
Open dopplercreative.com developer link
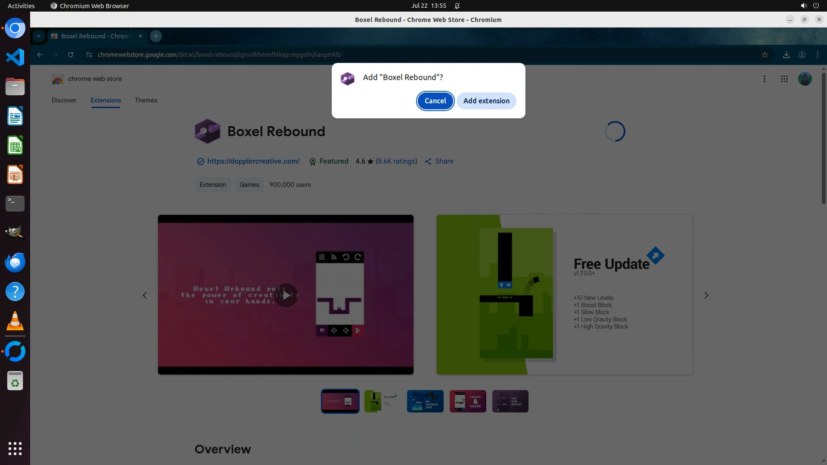(x=253, y=161)
